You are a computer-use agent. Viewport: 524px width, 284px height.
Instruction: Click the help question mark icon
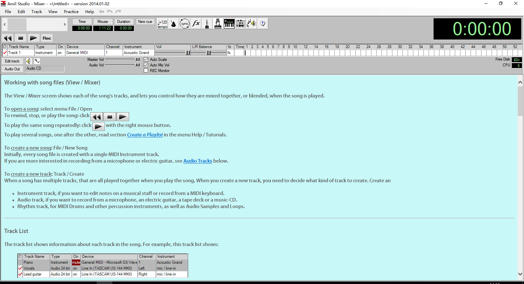263,24
